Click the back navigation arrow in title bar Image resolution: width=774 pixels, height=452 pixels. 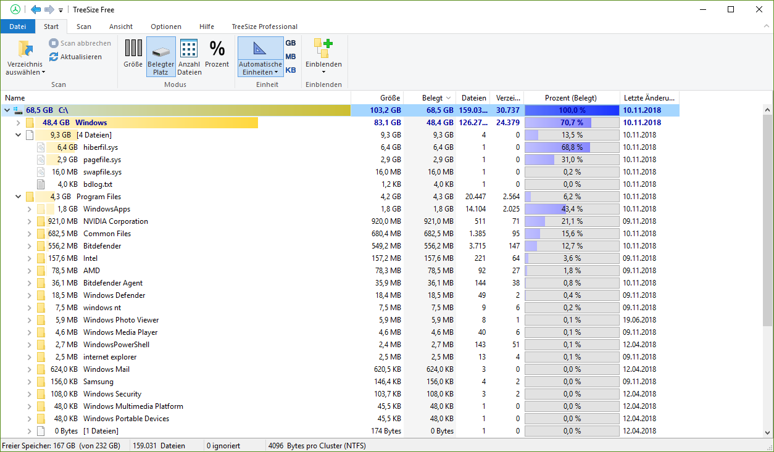tap(36, 9)
